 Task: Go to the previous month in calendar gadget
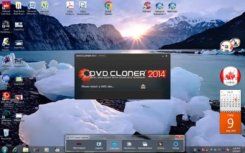click(222, 92)
